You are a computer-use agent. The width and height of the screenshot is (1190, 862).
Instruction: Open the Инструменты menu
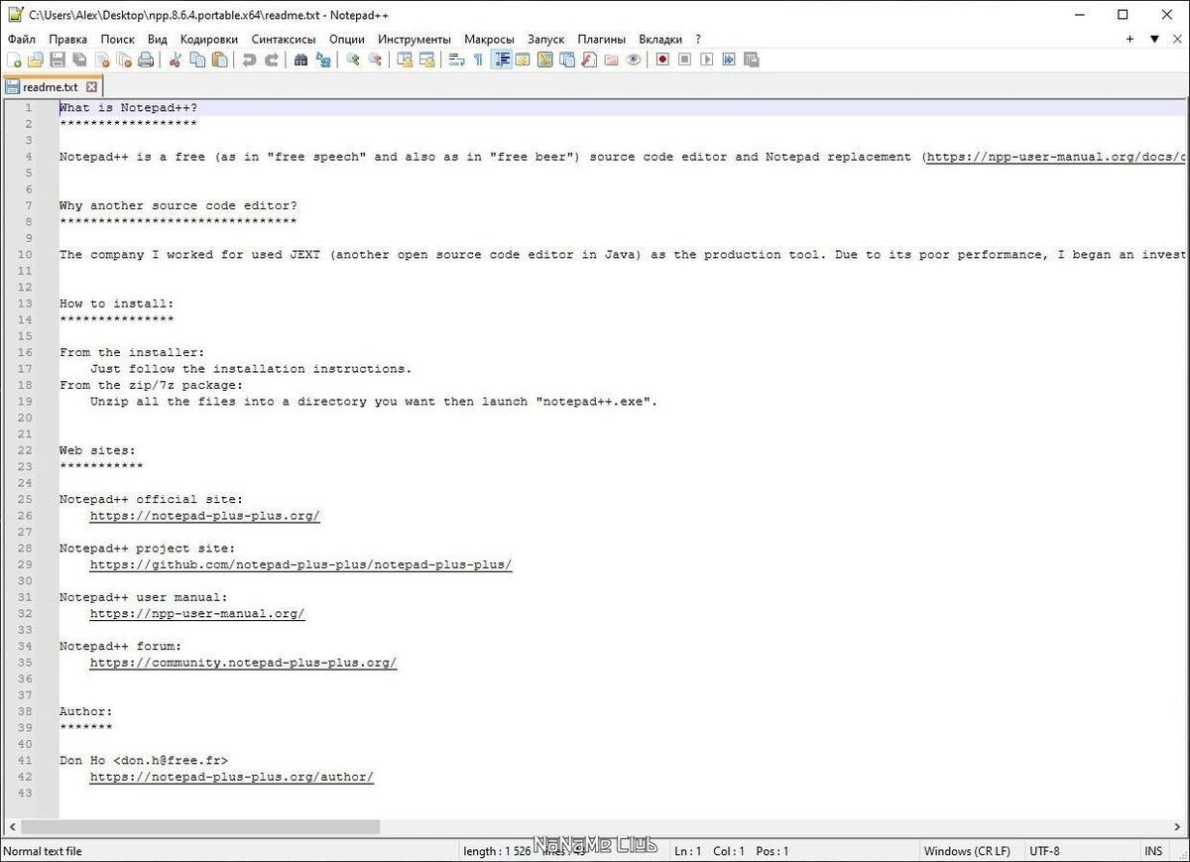(415, 39)
